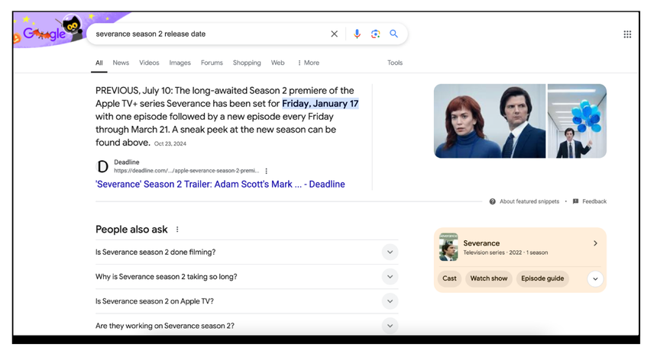Click the Watch show chip
Viewport: 654px width, 360px height.
pyautogui.click(x=489, y=278)
